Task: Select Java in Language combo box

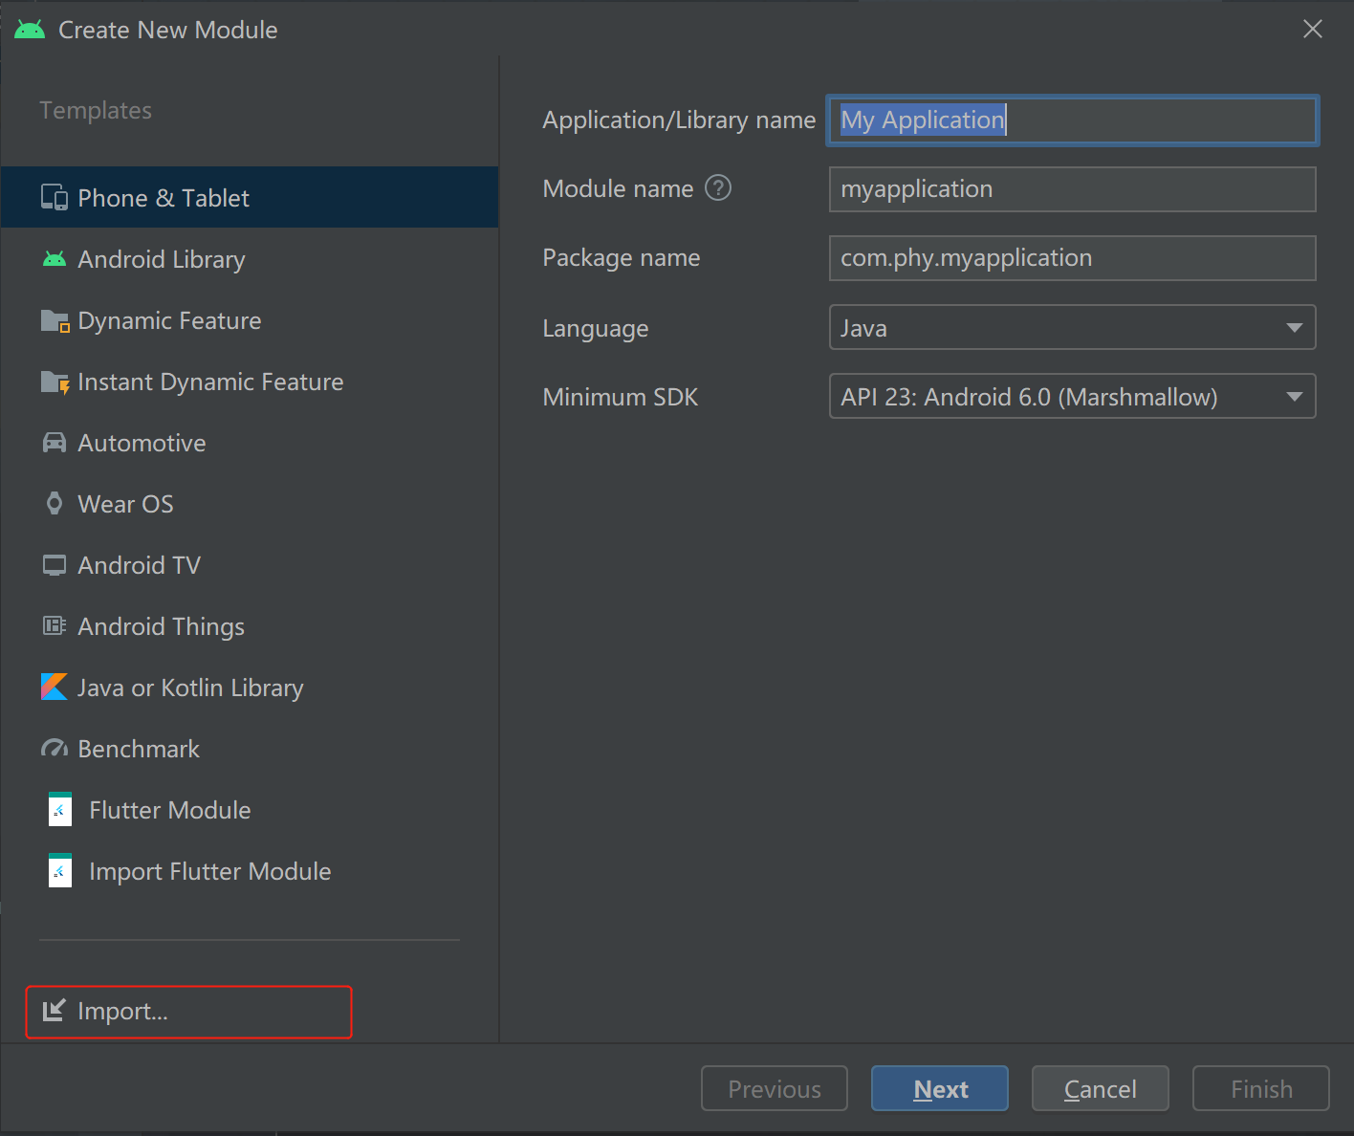Action: (x=1072, y=327)
